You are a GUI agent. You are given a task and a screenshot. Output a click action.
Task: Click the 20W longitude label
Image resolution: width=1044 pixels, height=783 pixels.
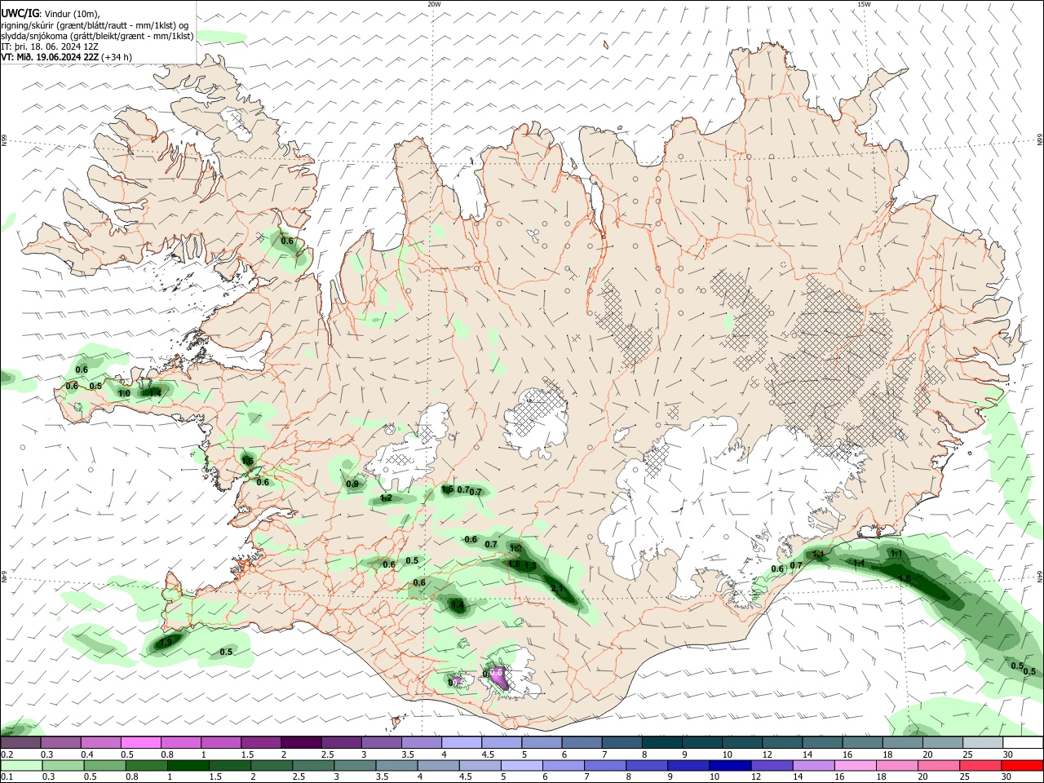click(x=434, y=4)
